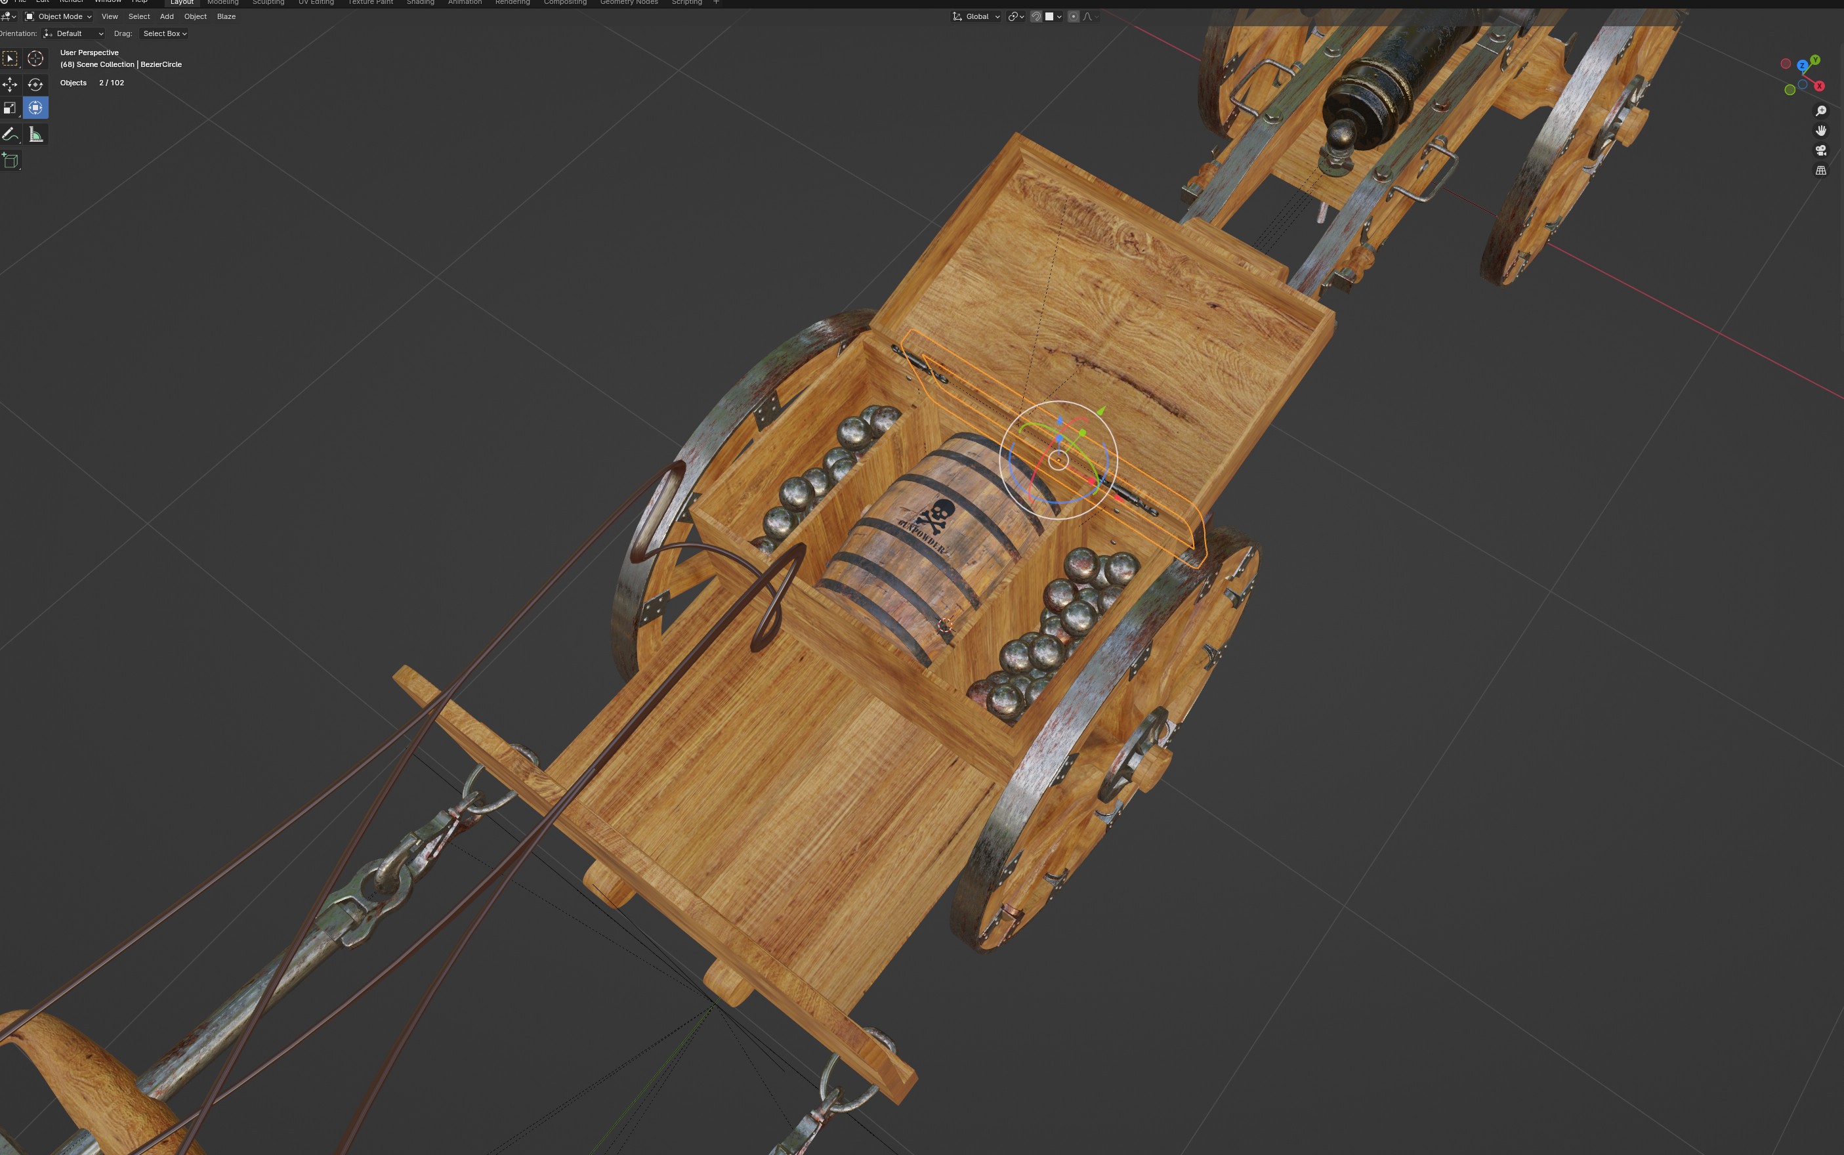Switch perspective/orthographic with grid icon

click(1820, 171)
